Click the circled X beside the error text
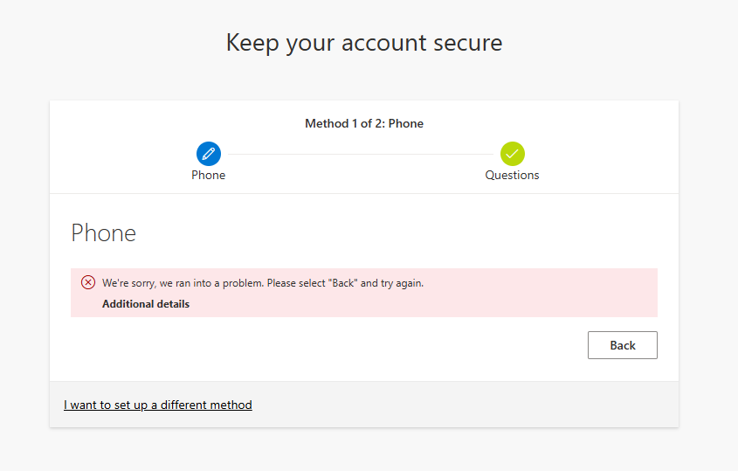Image resolution: width=738 pixels, height=471 pixels. (88, 282)
